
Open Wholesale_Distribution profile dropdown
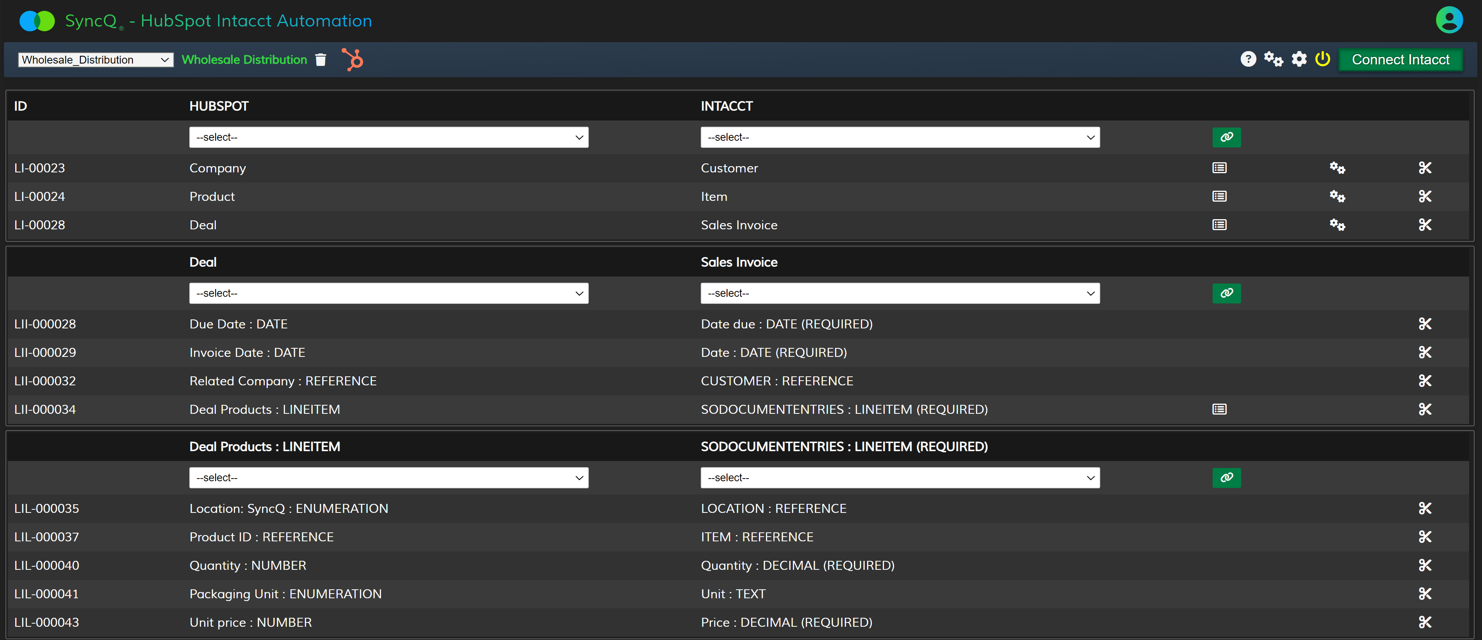pos(96,60)
